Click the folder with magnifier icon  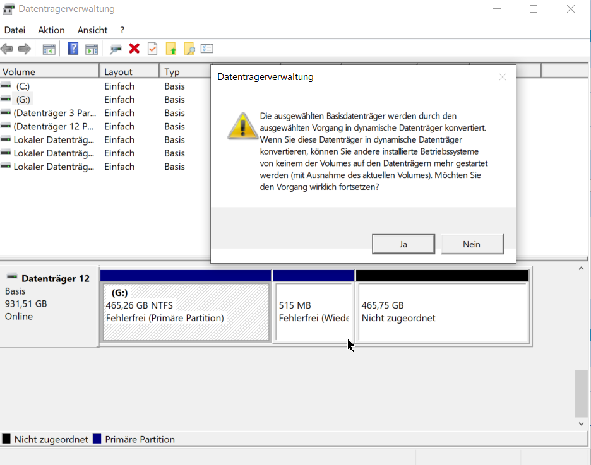click(189, 49)
